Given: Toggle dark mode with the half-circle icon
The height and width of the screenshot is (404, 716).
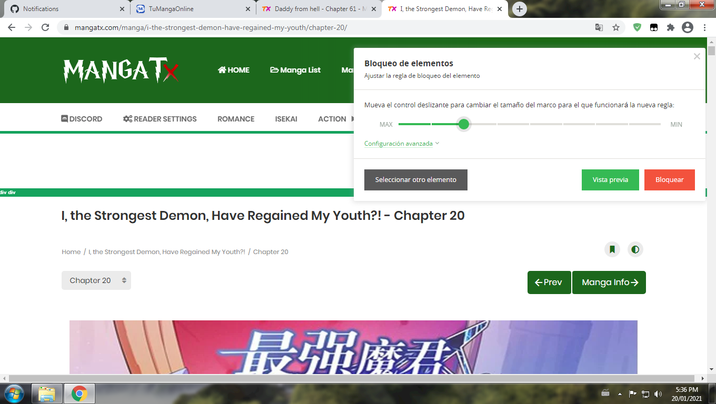Looking at the screenshot, I should pyautogui.click(x=635, y=249).
